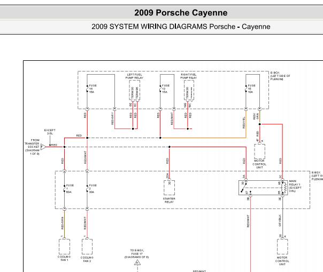The image size is (323, 272).
Task: Click the "2009 SYSTEM WIRING DIAGRAMS Porsche - Cayenne" subtitle
Action: [181, 27]
